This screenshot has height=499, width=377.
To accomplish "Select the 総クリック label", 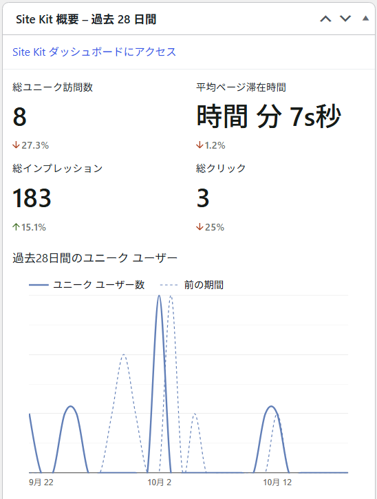I will pyautogui.click(x=221, y=168).
